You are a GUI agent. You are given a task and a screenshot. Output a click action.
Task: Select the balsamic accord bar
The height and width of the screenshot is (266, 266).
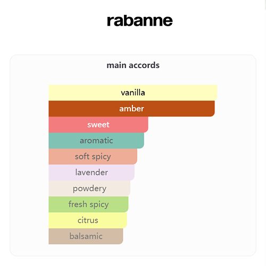pyautogui.click(x=86, y=236)
